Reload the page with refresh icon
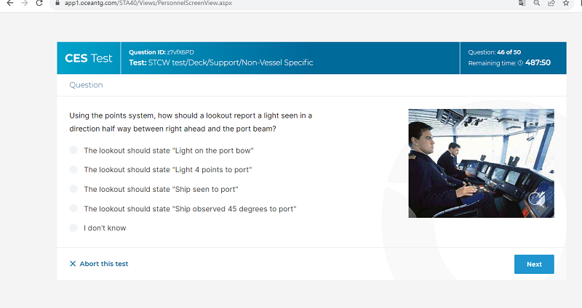The image size is (582, 308). pyautogui.click(x=39, y=3)
